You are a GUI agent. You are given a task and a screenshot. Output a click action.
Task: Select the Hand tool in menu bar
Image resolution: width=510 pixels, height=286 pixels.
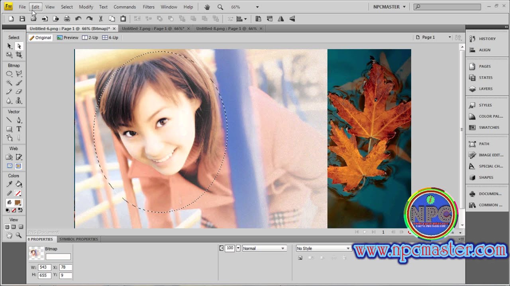click(207, 7)
